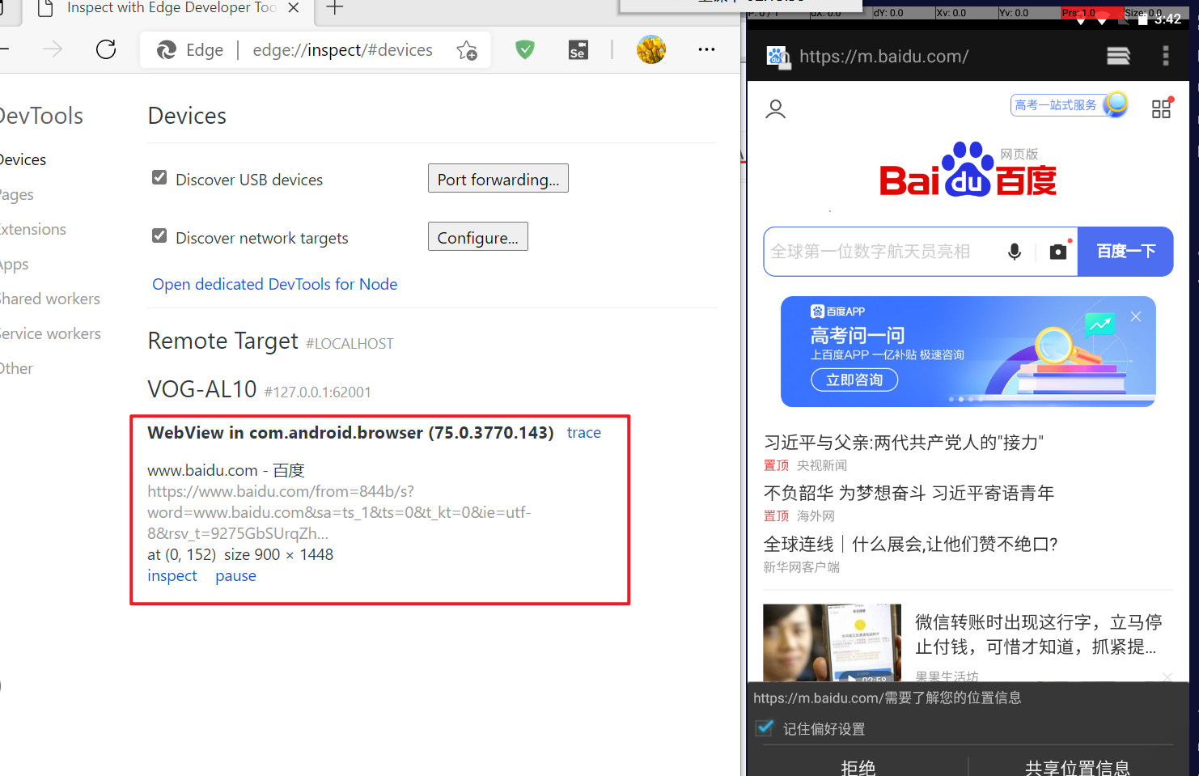Tap the m.baidu.com phone URL bar

pos(883,57)
